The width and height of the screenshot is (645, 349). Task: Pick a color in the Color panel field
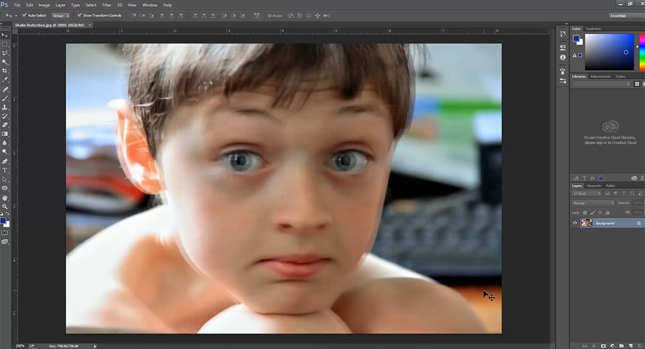coord(609,52)
